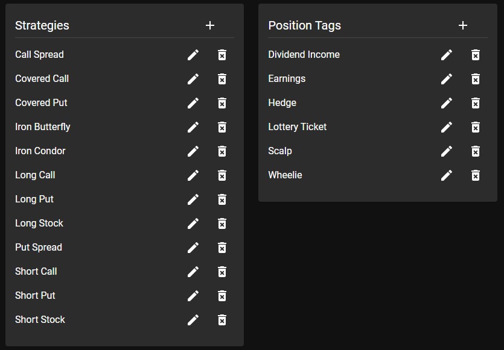
Task: Delete the Wheelie tag
Action: click(x=476, y=175)
